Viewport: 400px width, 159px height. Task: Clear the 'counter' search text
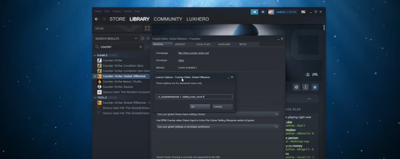[x=141, y=47]
